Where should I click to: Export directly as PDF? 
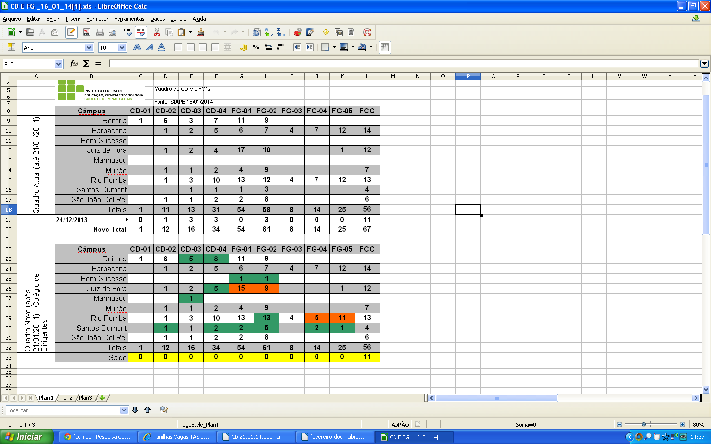click(87, 32)
